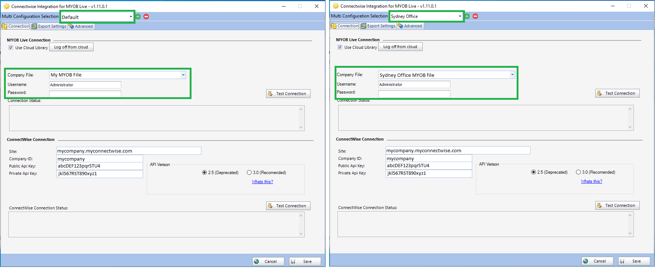The height and width of the screenshot is (268, 655).
Task: Click red remove configuration icon in right window
Action: click(475, 16)
